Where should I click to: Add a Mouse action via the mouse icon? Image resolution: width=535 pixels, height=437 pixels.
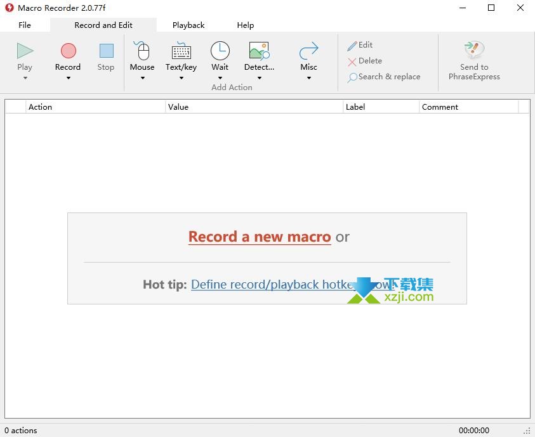click(x=142, y=51)
